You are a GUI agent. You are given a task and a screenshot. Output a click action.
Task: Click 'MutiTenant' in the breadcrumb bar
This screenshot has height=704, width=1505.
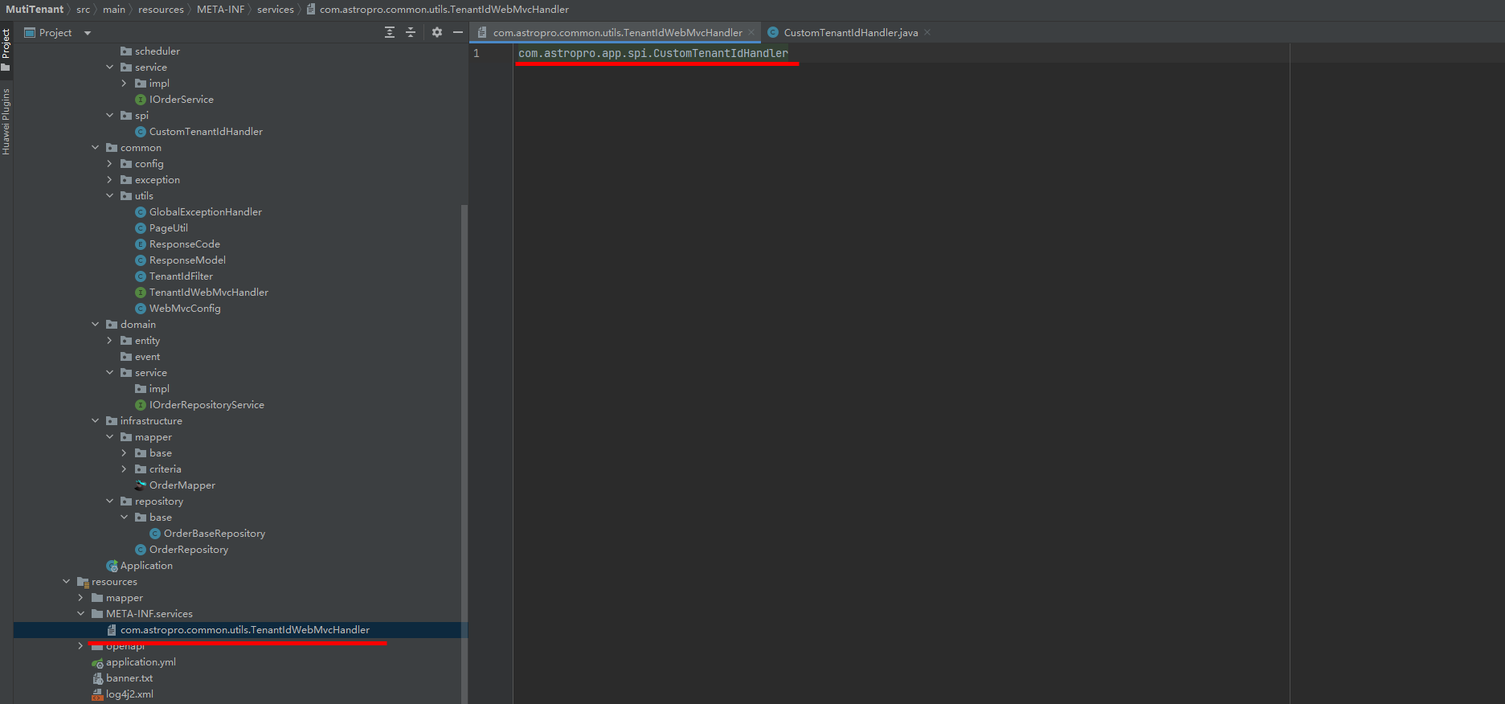[35, 10]
